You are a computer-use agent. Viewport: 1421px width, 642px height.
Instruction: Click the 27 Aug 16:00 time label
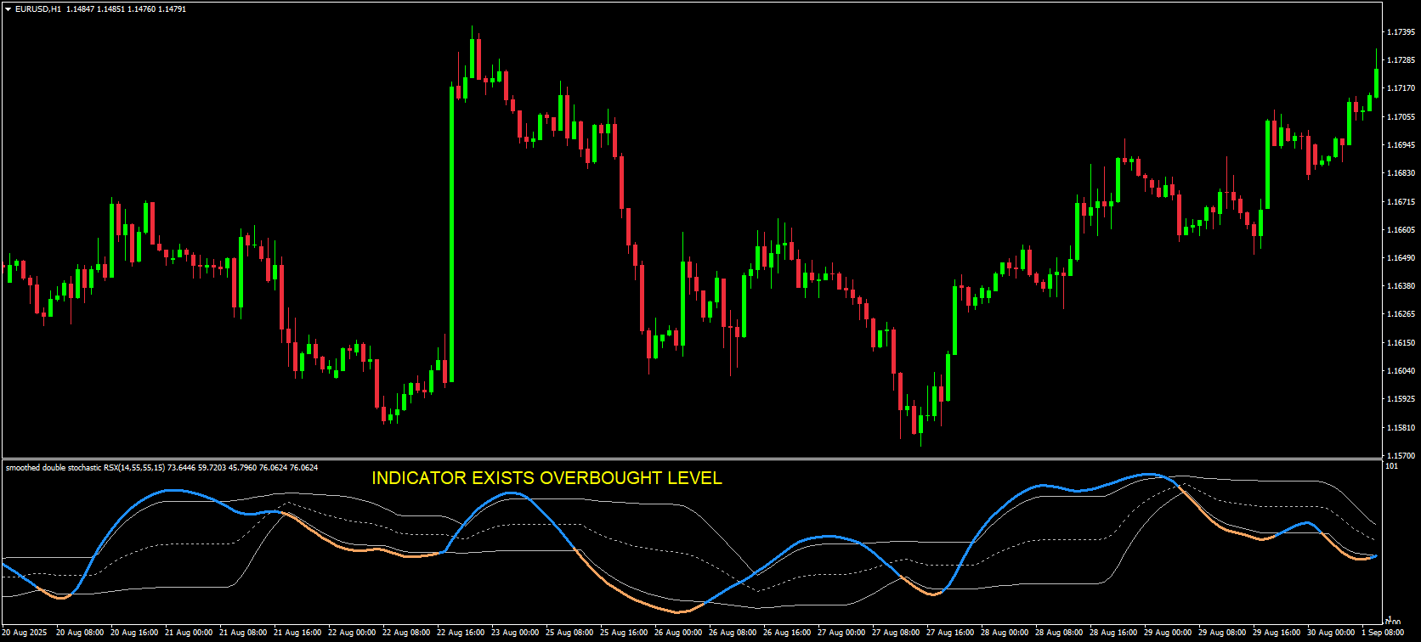950,633
